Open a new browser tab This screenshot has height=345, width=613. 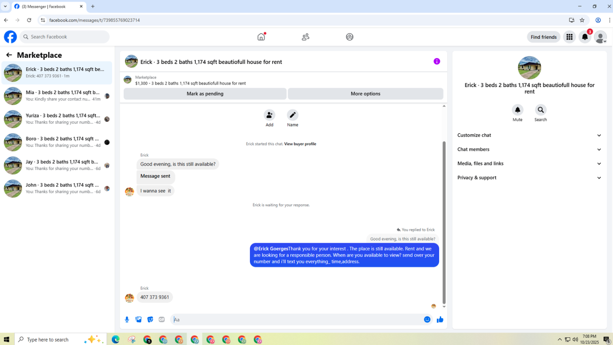click(93, 6)
